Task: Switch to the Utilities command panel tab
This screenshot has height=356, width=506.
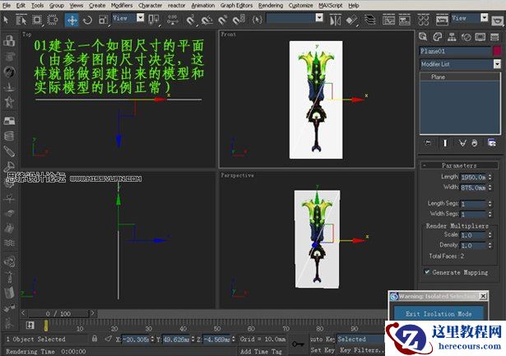Action: coord(494,37)
